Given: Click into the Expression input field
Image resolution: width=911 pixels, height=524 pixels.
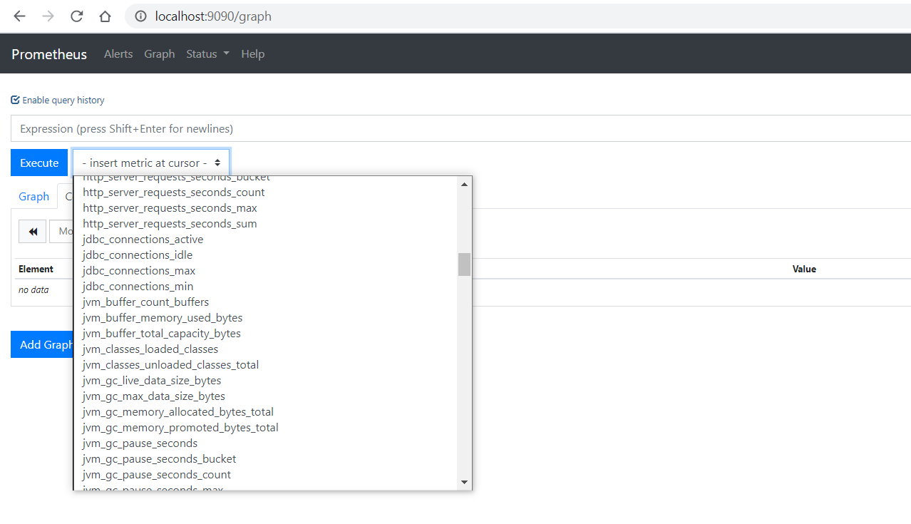Looking at the screenshot, I should click(x=460, y=128).
